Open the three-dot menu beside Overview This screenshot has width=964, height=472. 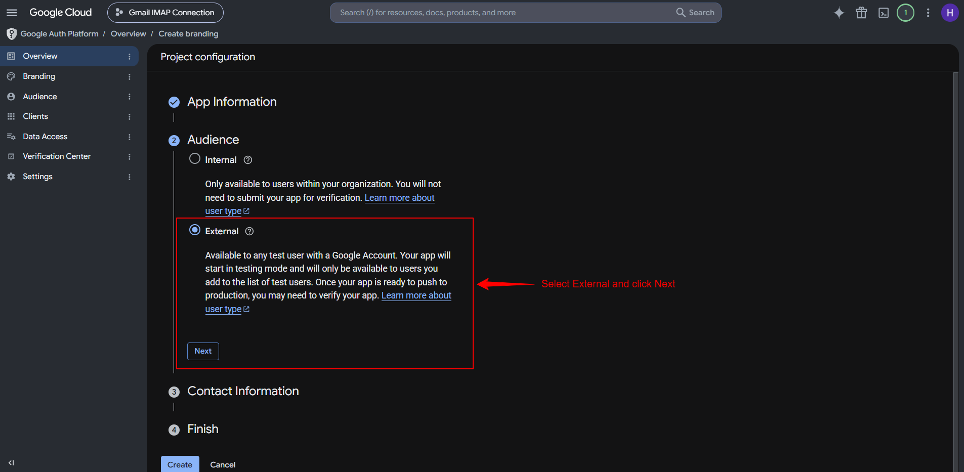tap(130, 57)
